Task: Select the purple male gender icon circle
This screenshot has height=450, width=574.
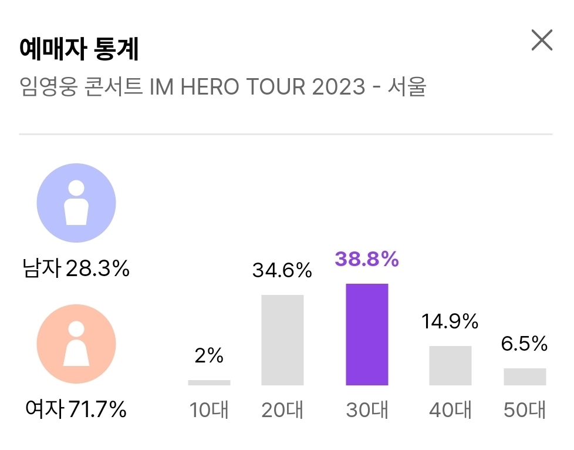Action: point(75,203)
